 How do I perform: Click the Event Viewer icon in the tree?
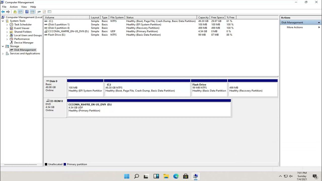pyautogui.click(x=11, y=28)
